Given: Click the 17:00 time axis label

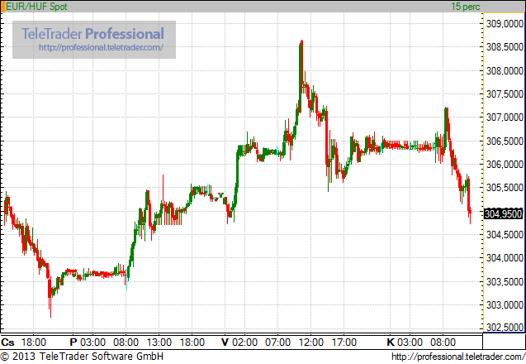Looking at the screenshot, I should [x=344, y=342].
